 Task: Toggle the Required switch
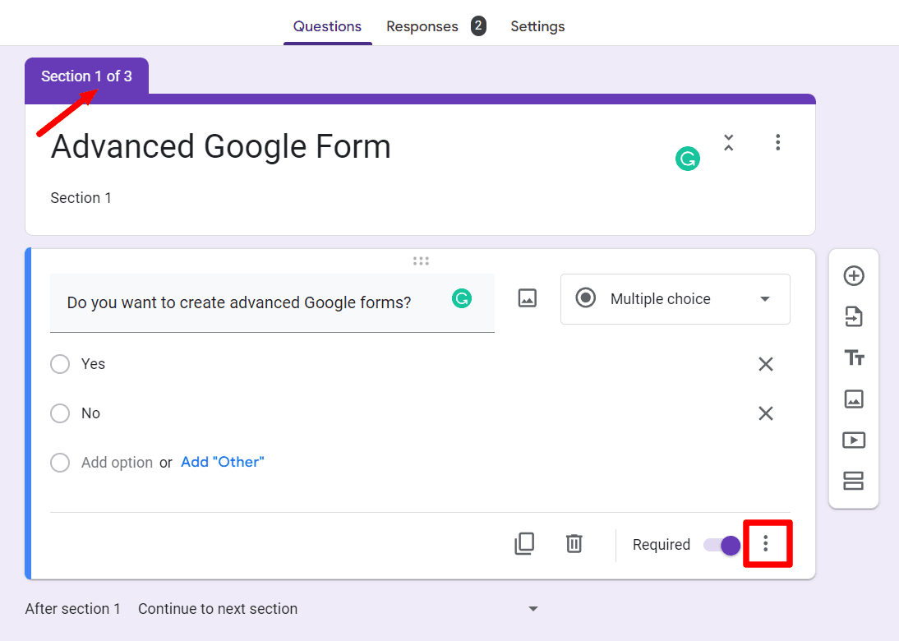(722, 545)
